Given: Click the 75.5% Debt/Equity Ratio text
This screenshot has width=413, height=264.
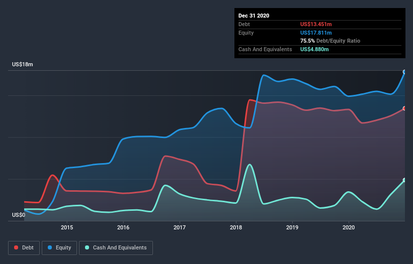Looking at the screenshot, I should 330,41.
